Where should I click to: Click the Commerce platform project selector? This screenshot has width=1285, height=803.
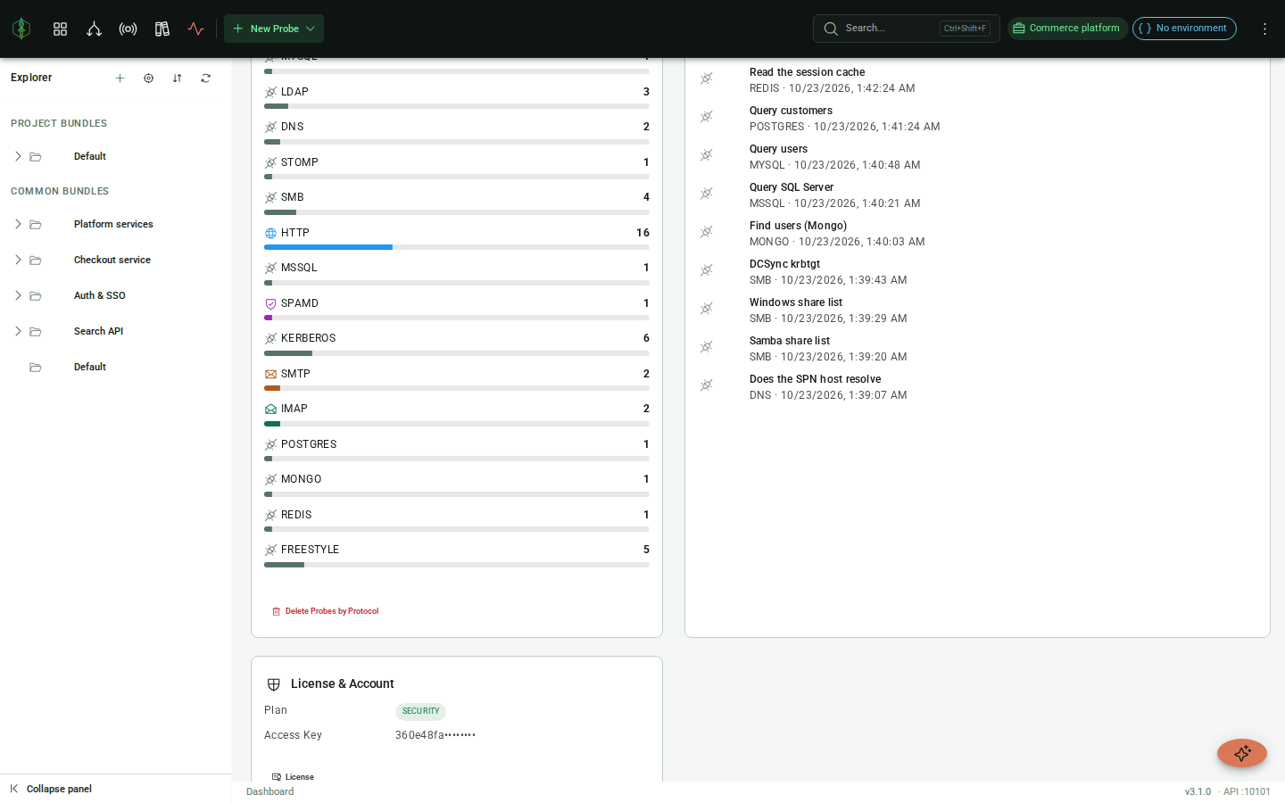tap(1067, 29)
